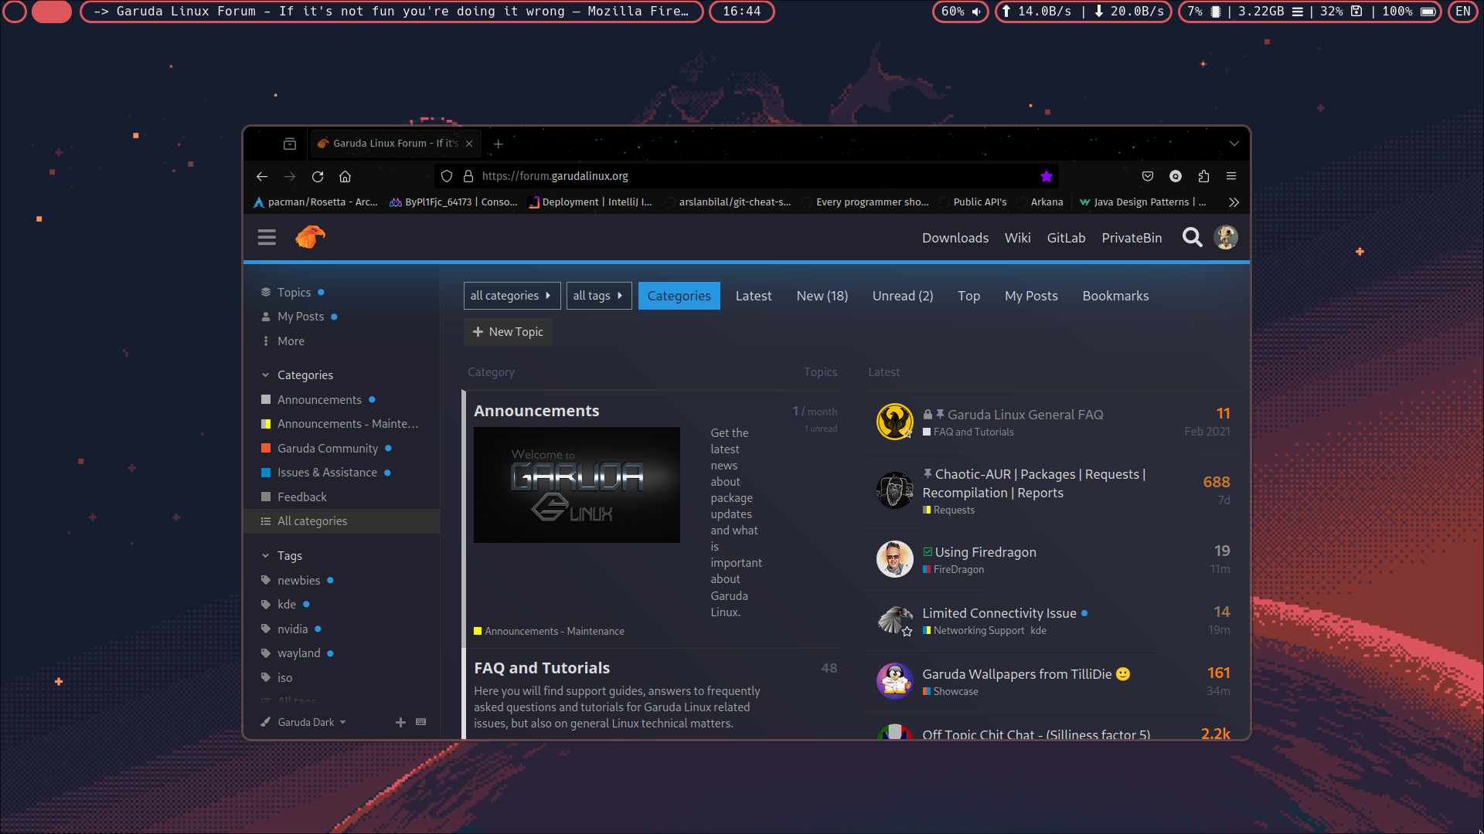Open the Limited Connectivity Issue topic

click(999, 613)
